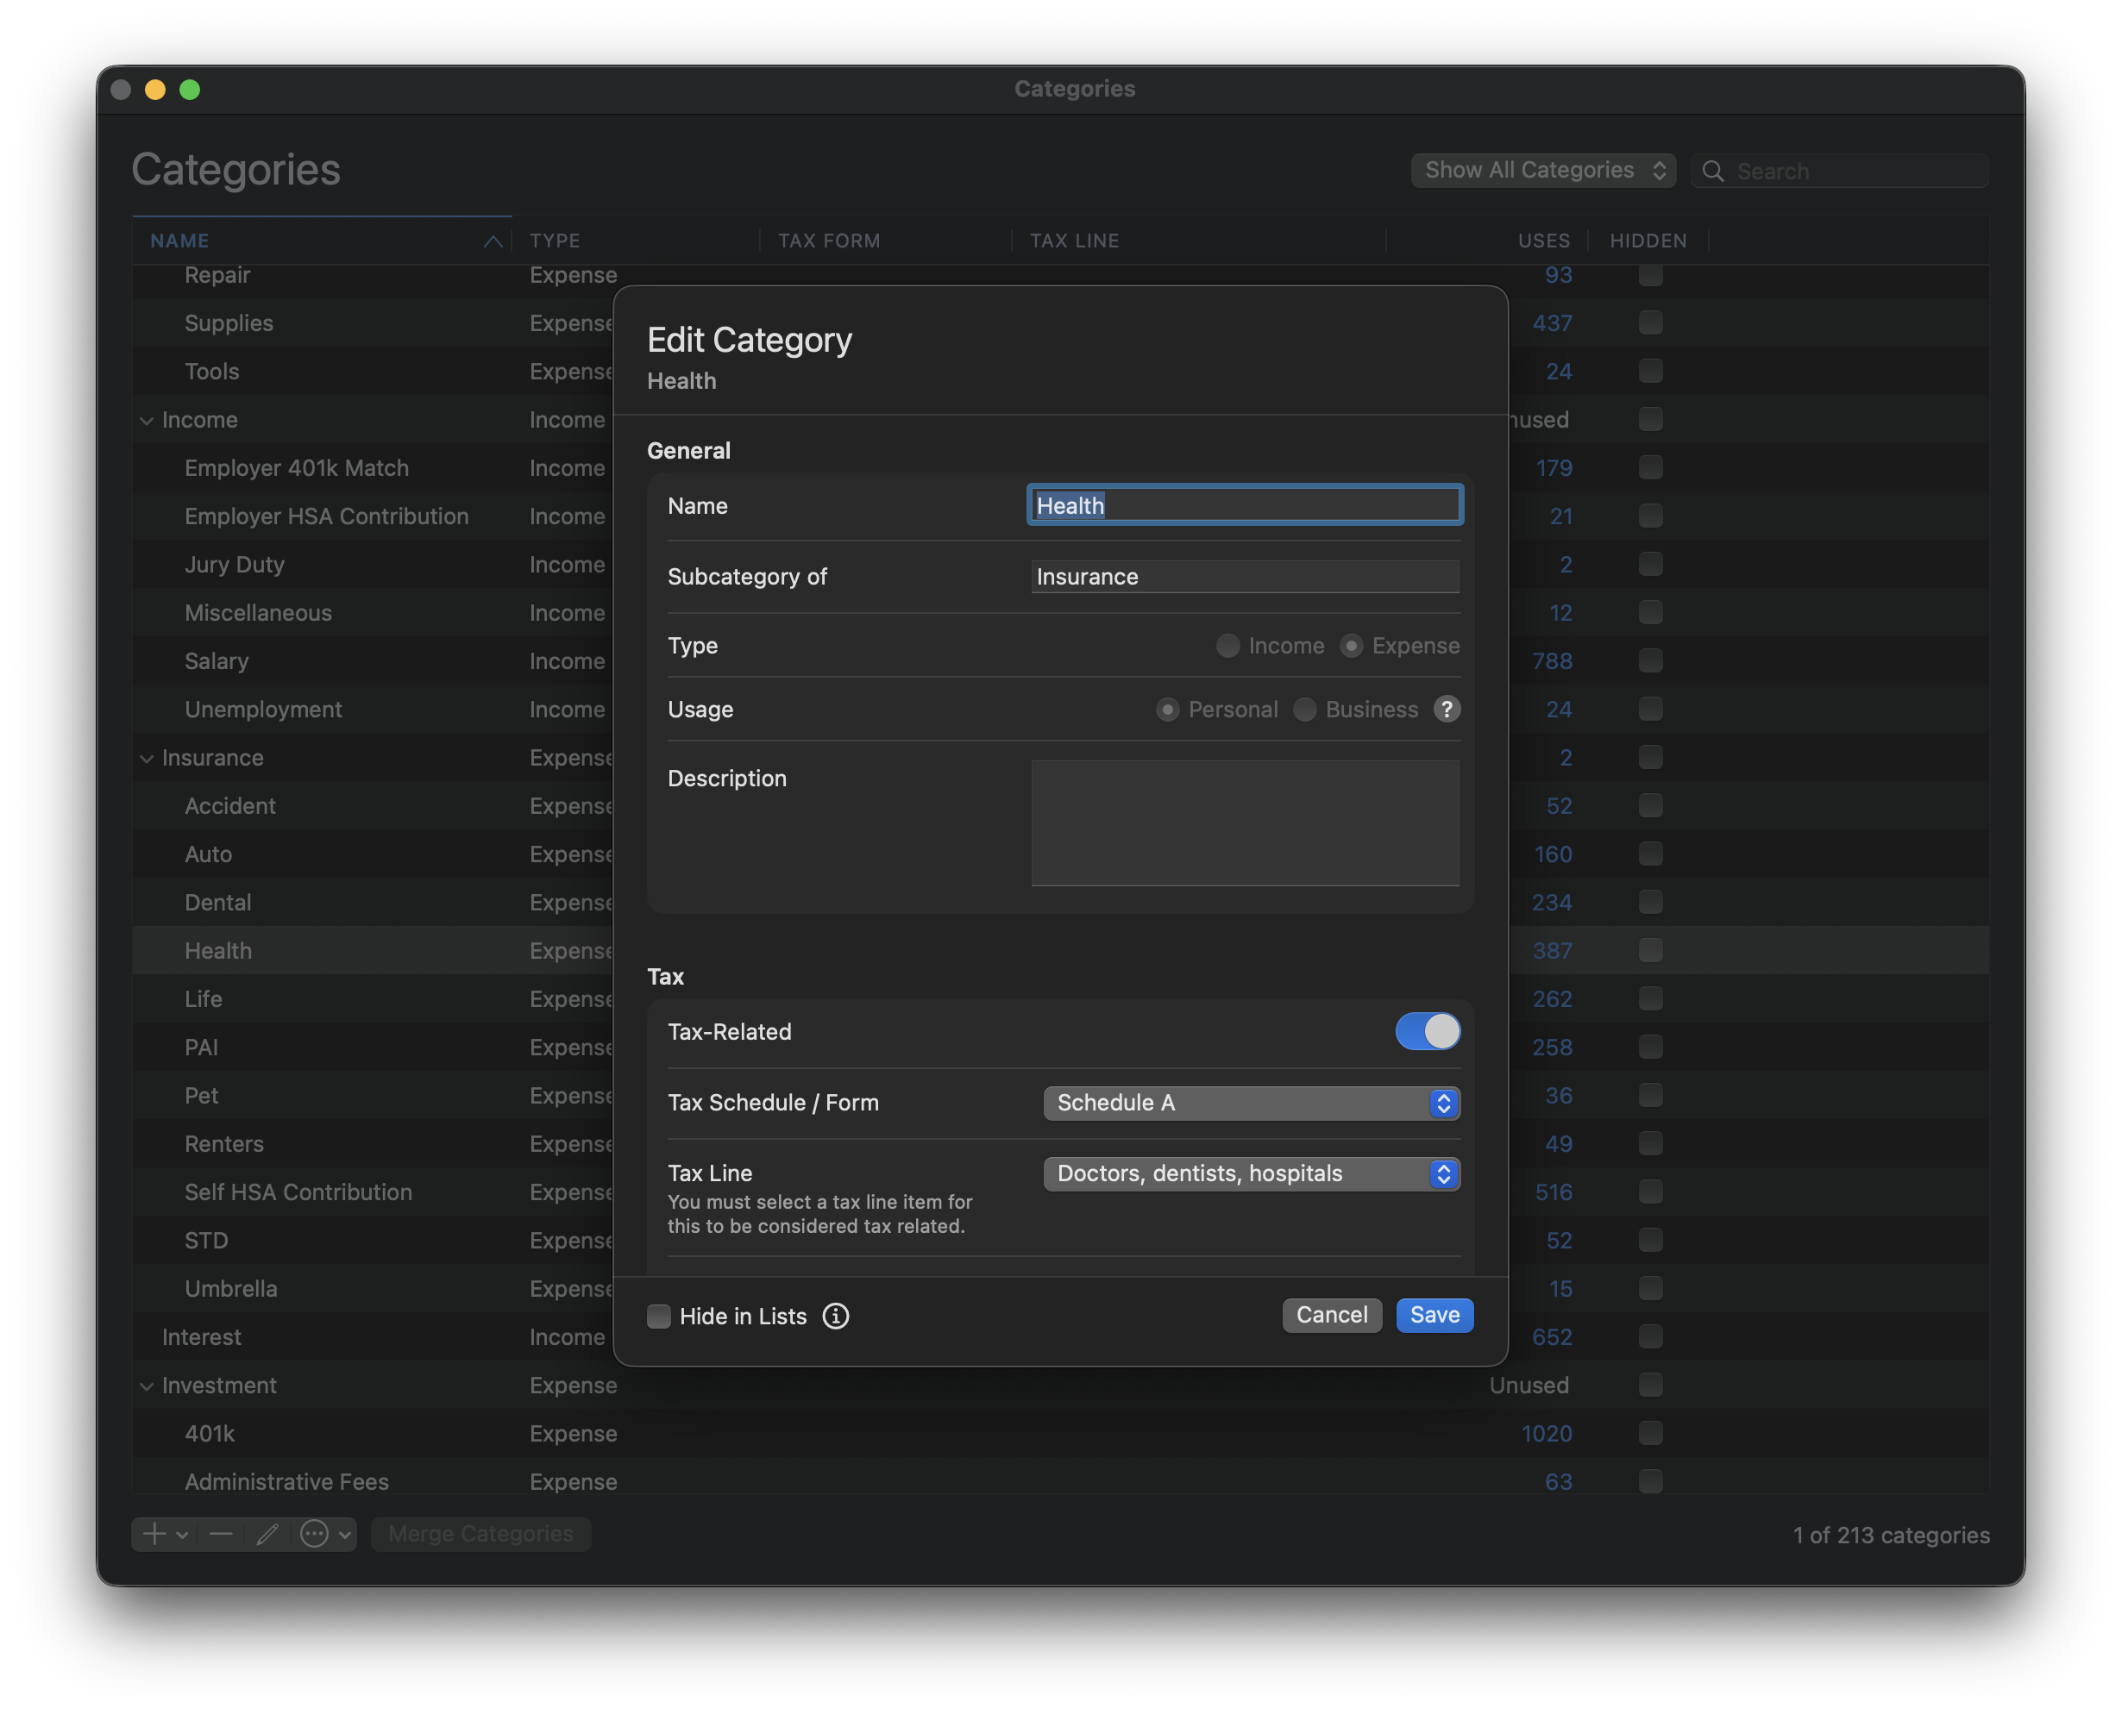Open the Show All Categories popup
The image size is (2122, 1714).
point(1542,170)
